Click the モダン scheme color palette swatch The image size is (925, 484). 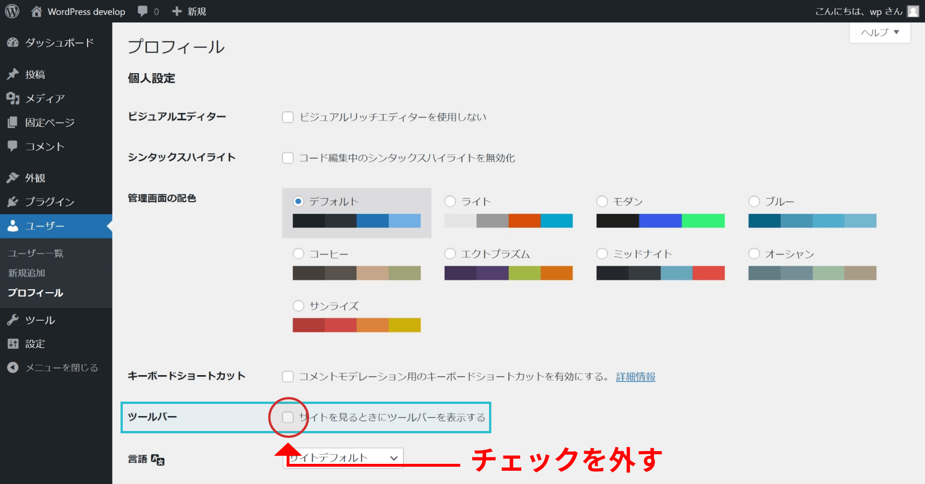(x=660, y=221)
